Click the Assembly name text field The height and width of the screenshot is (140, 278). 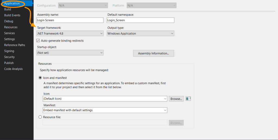70,20
